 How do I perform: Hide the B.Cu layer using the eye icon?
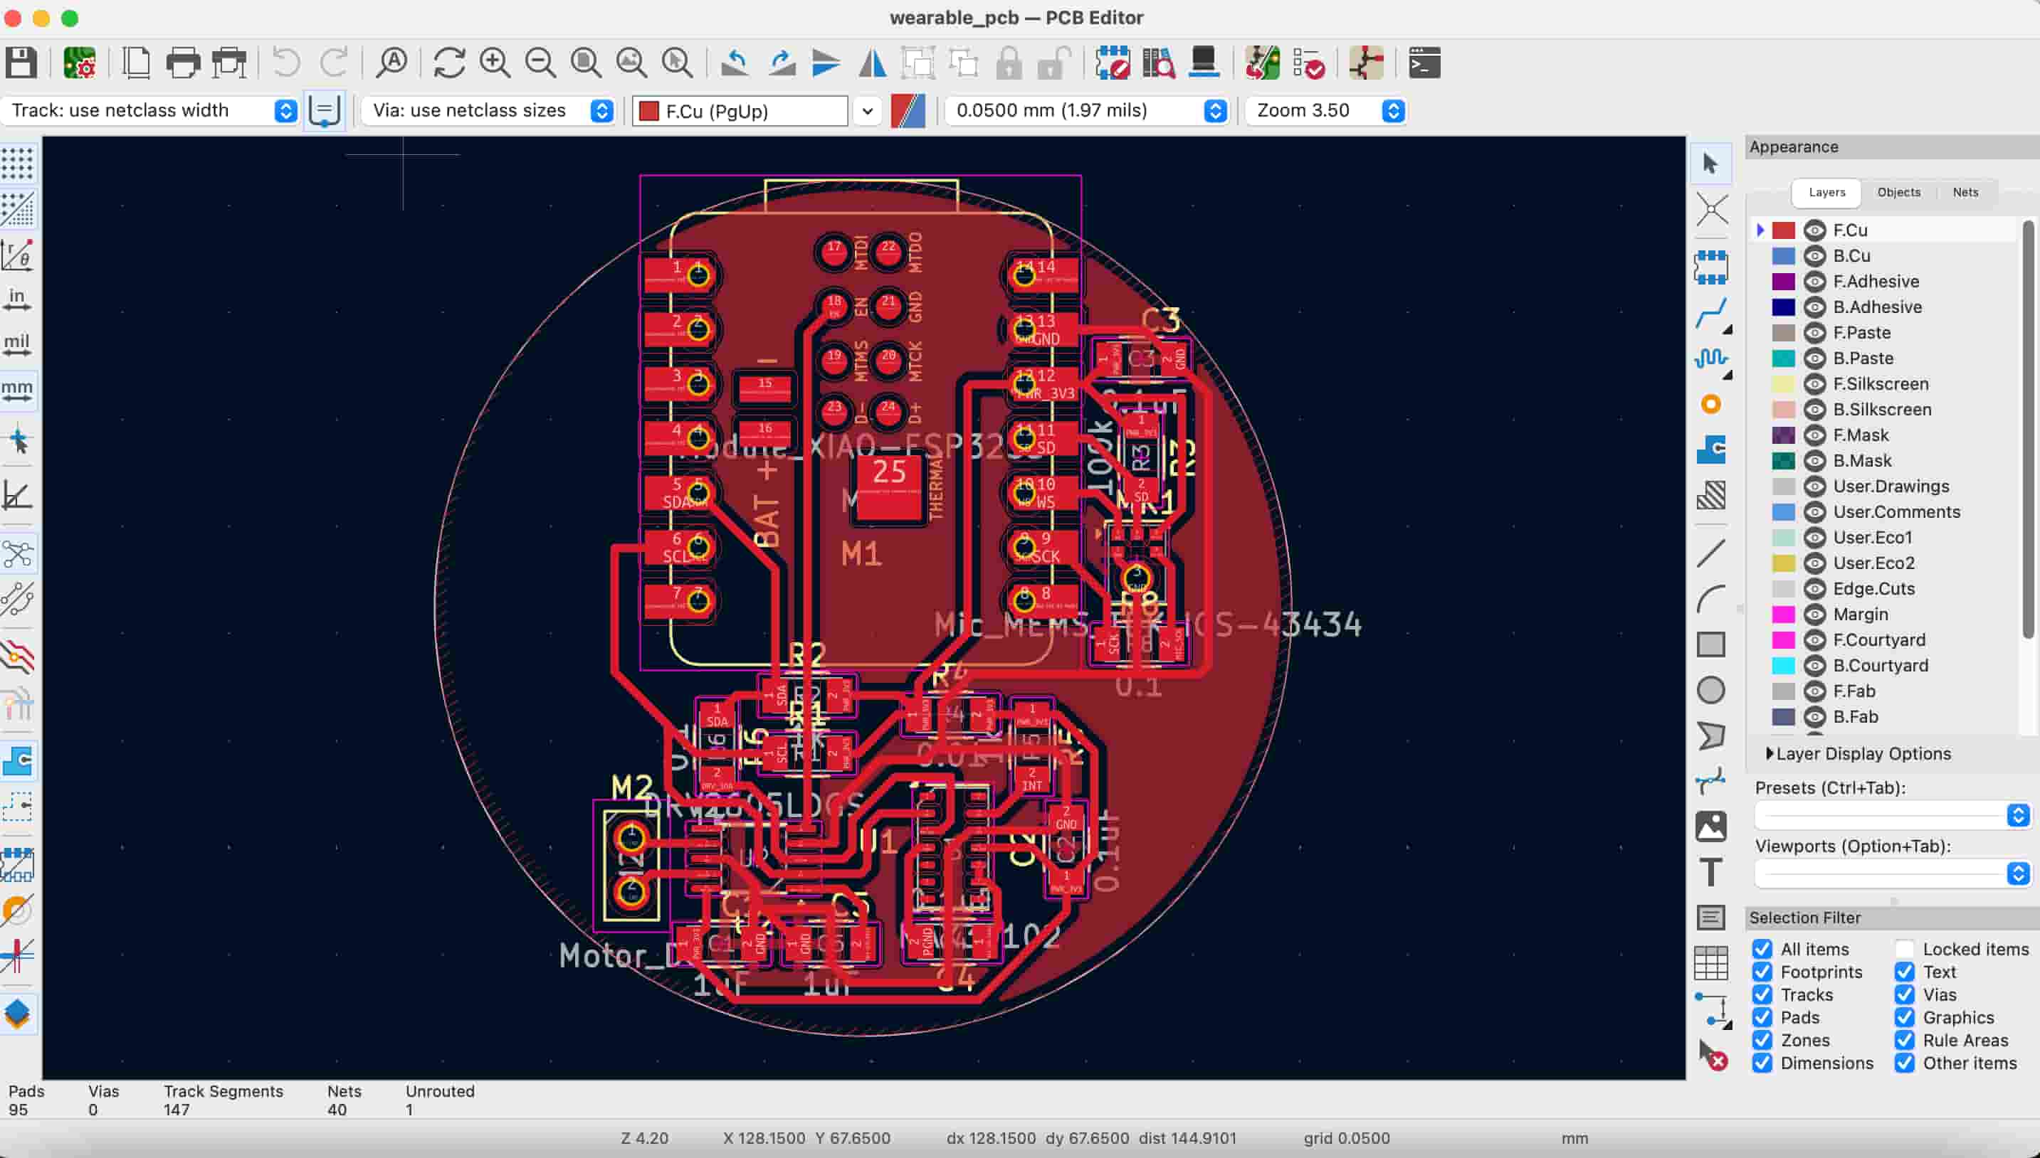pos(1814,256)
